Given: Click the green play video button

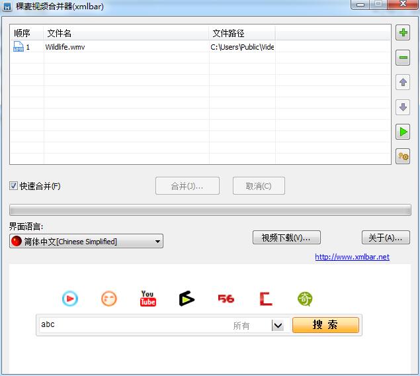Looking at the screenshot, I should coord(402,132).
